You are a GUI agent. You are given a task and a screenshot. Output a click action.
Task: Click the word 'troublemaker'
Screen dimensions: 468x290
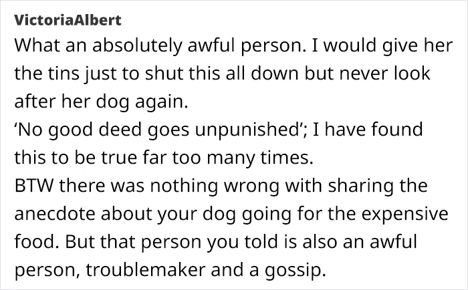(x=145, y=270)
